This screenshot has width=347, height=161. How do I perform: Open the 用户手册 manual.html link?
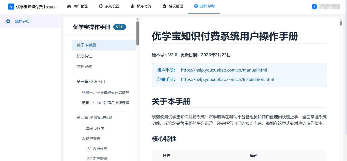tap(224, 70)
